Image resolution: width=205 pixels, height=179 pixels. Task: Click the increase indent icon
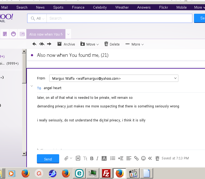pos(121,159)
